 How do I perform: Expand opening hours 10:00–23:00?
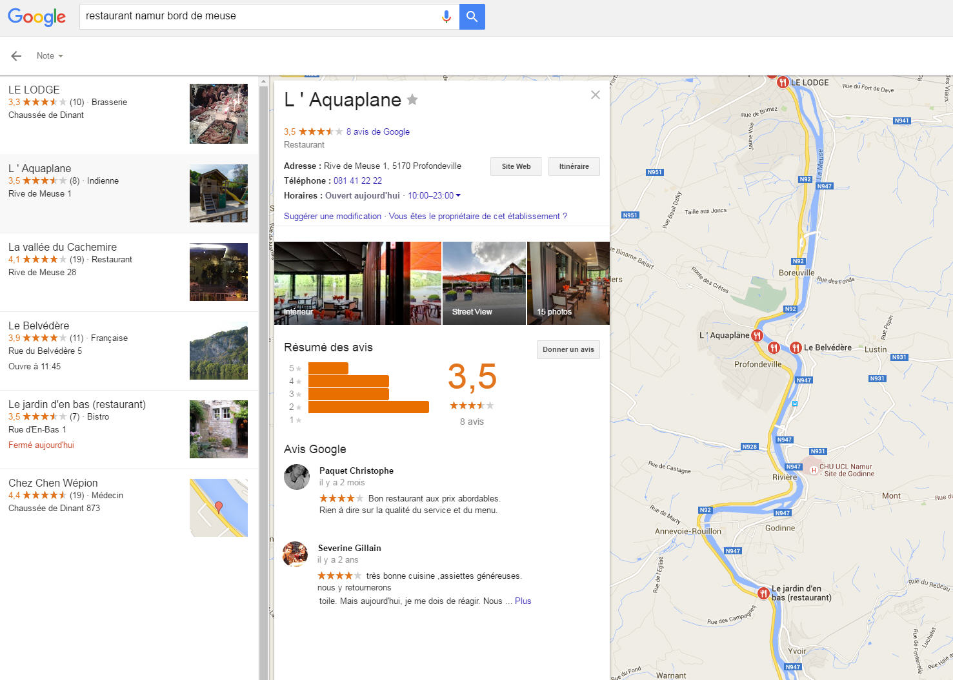[434, 195]
